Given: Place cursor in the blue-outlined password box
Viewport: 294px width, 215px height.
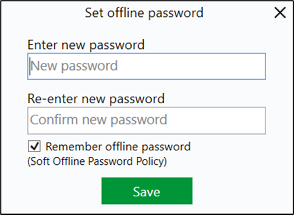Looking at the screenshot, I should [x=147, y=66].
